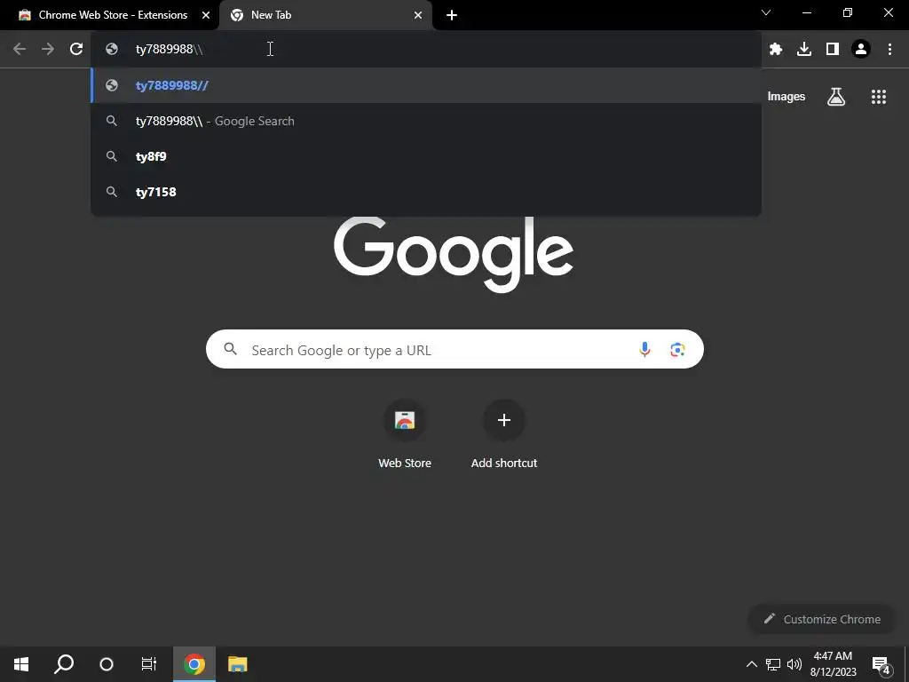Pick the ty7158 search suggestion
Image resolution: width=909 pixels, height=682 pixels.
(426, 192)
